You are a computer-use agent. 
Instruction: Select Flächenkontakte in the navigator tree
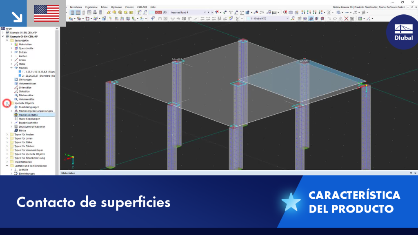pos(28,115)
